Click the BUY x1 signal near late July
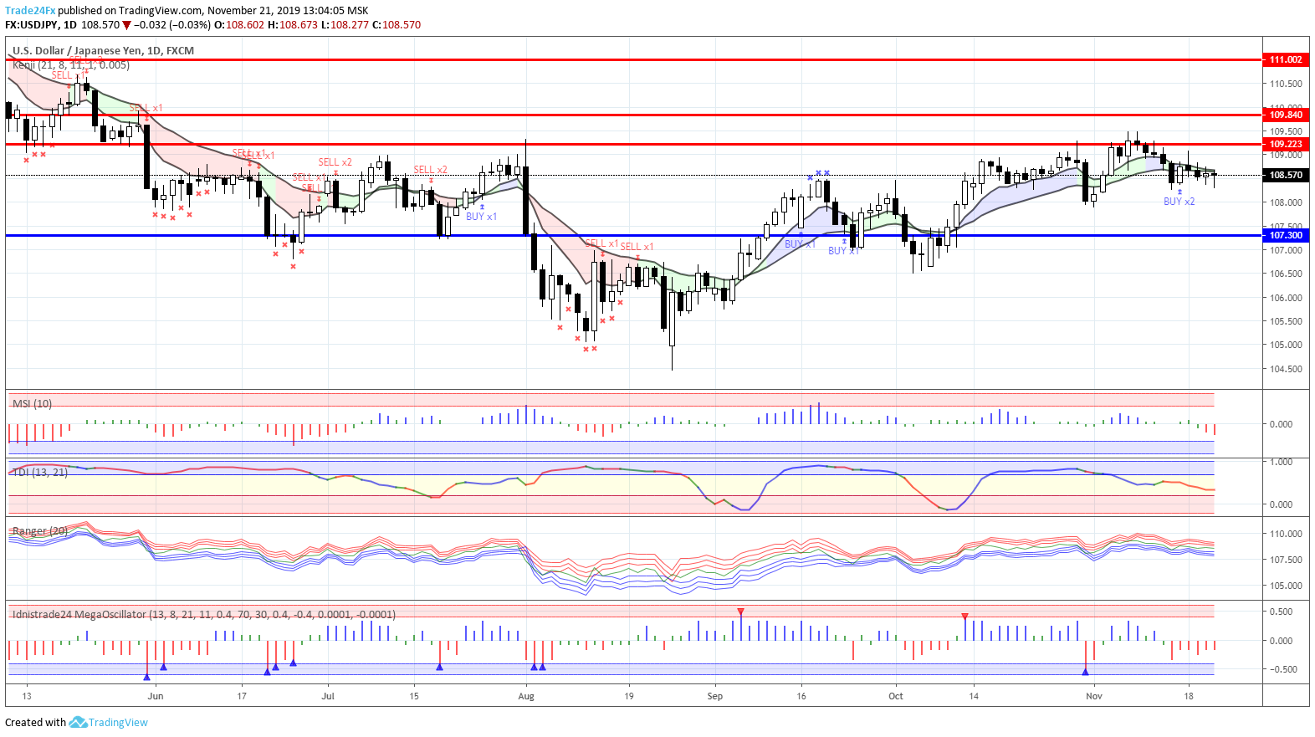The image size is (1315, 737). pyautogui.click(x=481, y=217)
